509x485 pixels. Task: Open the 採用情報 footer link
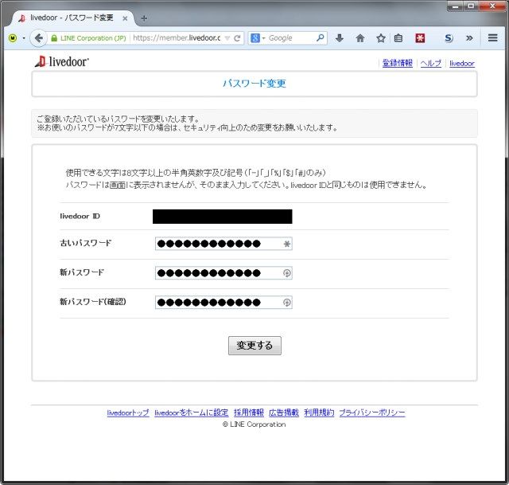249,413
